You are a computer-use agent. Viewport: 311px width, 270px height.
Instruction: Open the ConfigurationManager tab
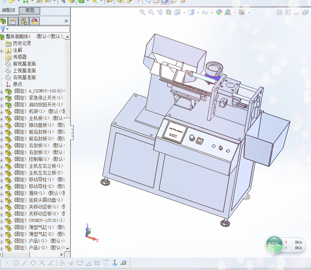pos(24,21)
